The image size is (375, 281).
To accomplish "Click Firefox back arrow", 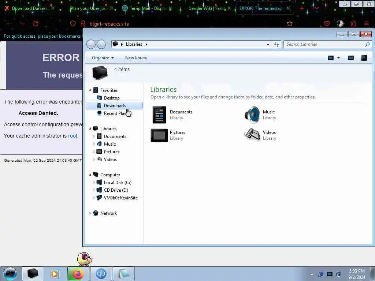I will tap(9, 24).
